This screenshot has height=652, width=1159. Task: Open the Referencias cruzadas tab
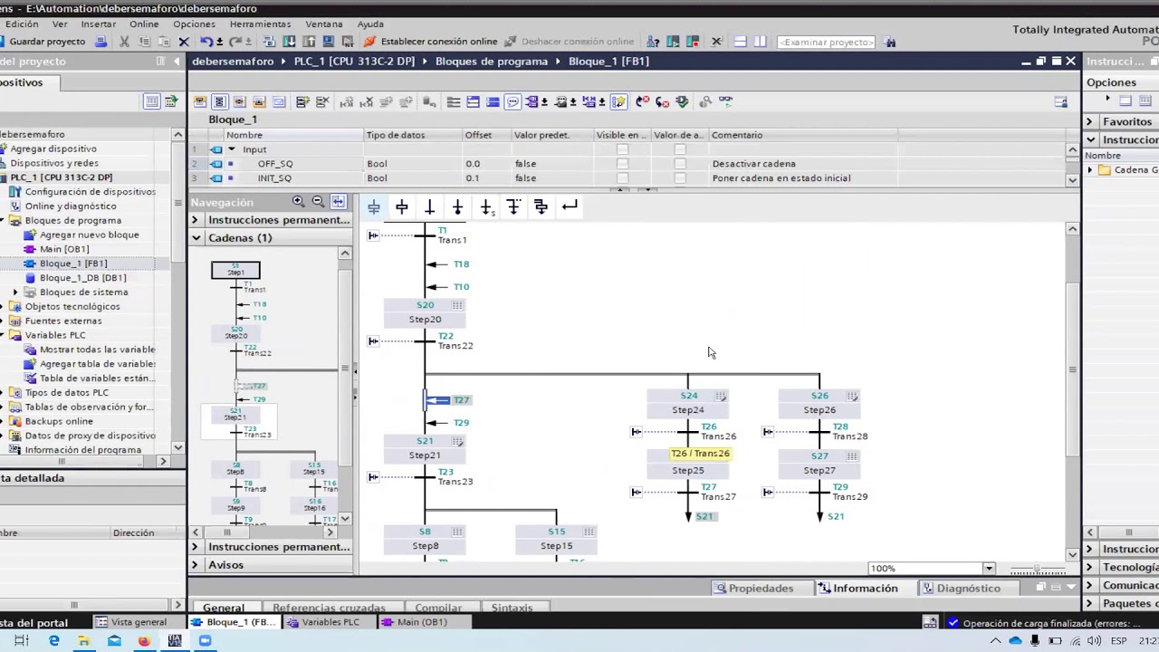329,608
